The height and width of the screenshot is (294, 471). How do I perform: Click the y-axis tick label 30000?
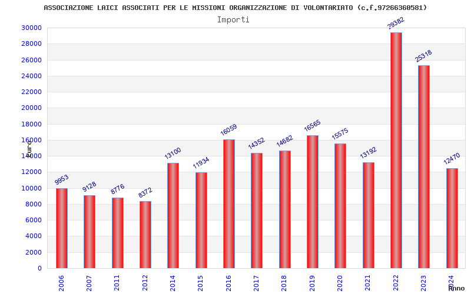tap(32, 28)
